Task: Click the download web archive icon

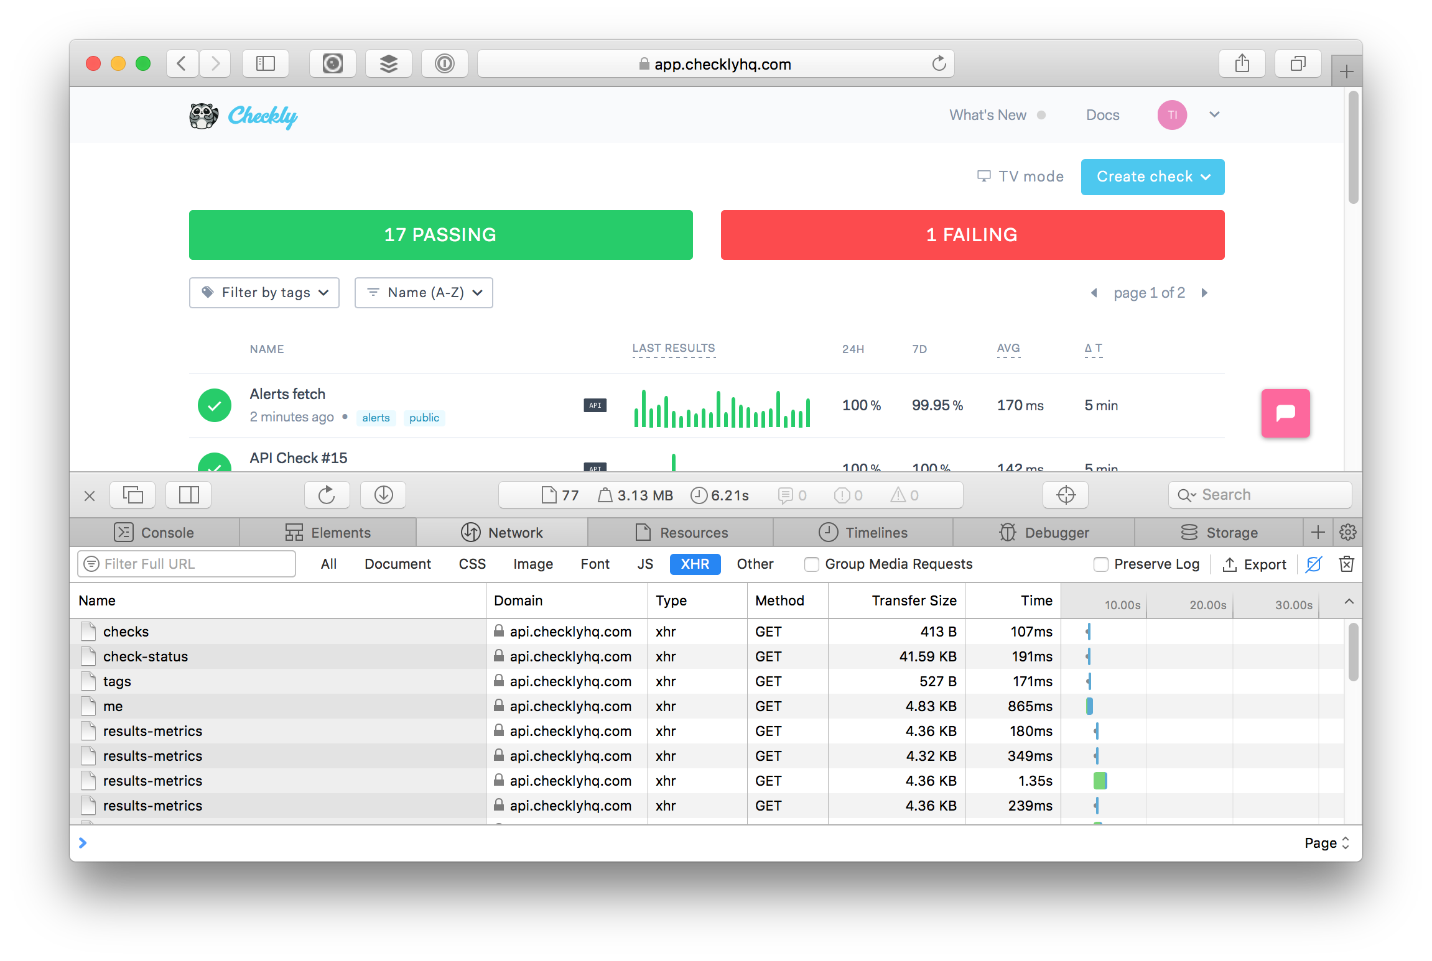Action: (383, 495)
